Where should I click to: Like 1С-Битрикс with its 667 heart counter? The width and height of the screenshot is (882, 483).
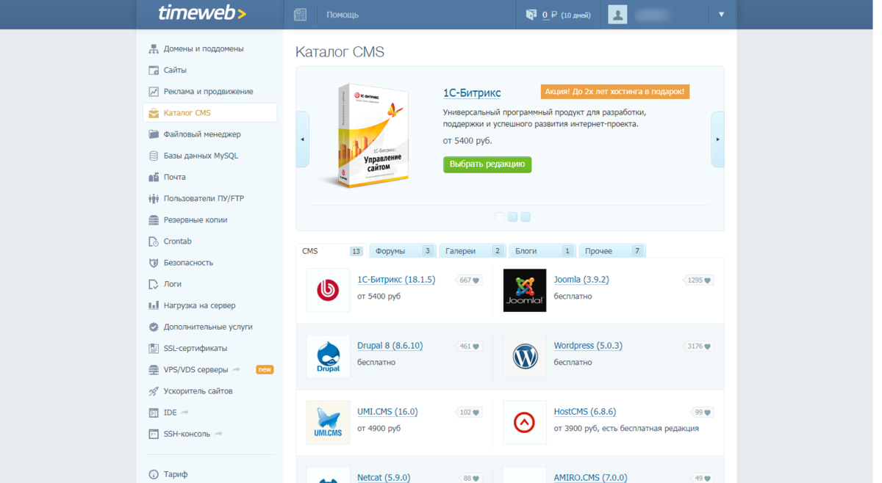[469, 280]
